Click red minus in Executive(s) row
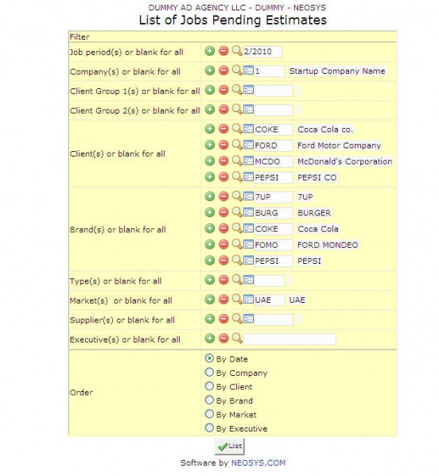The width and height of the screenshot is (439, 476). point(223,339)
